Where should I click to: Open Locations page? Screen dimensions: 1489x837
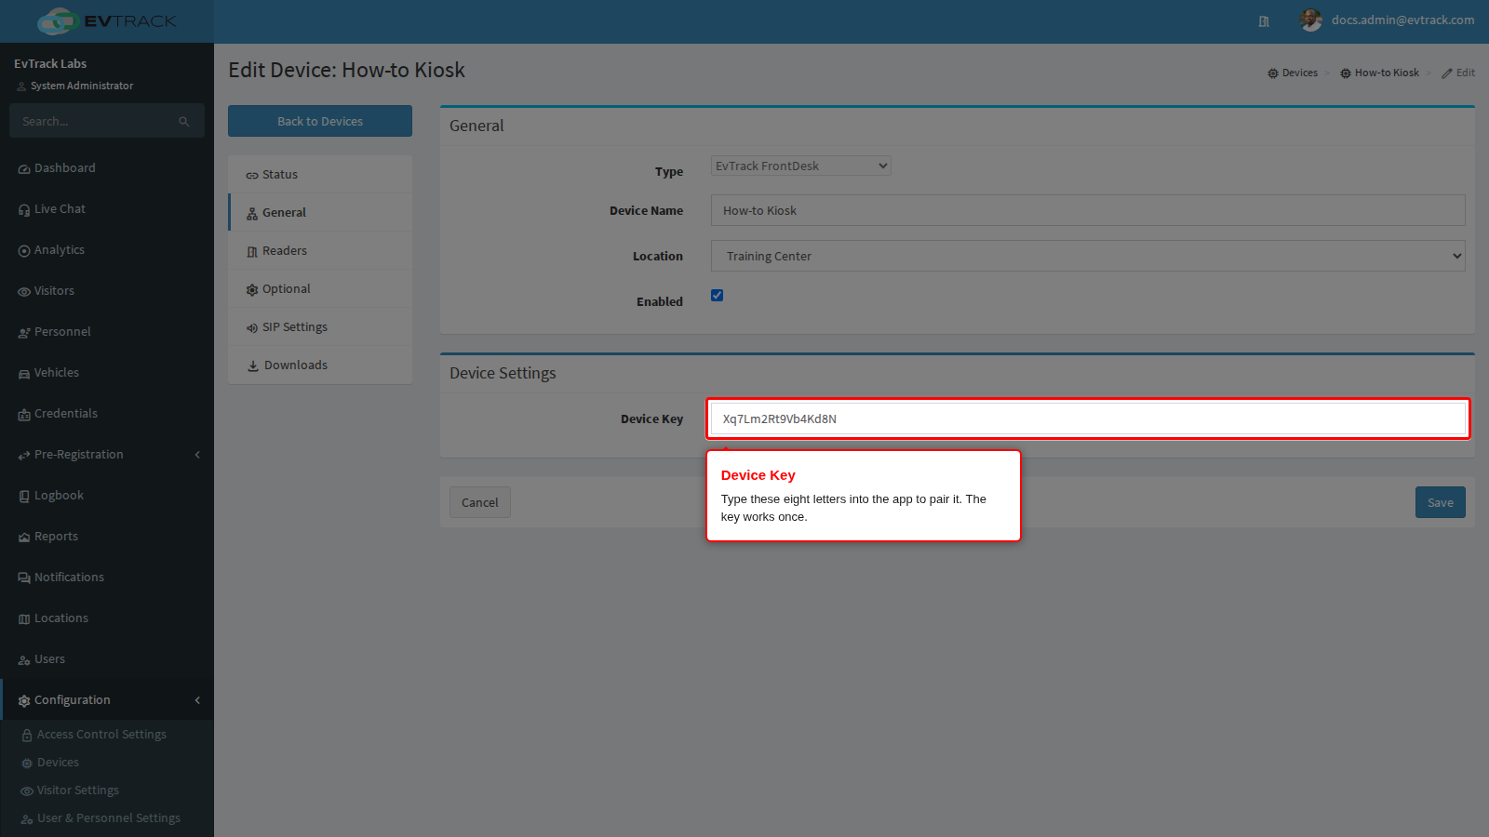coord(107,618)
